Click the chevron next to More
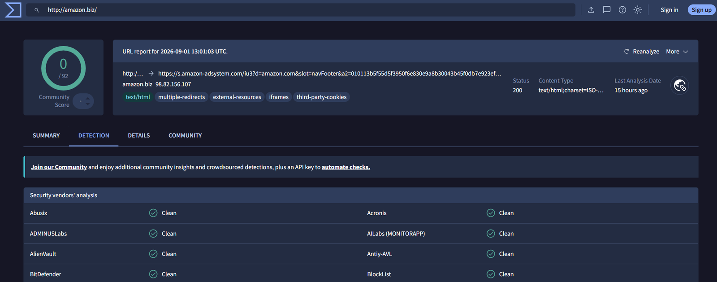 coord(685,52)
